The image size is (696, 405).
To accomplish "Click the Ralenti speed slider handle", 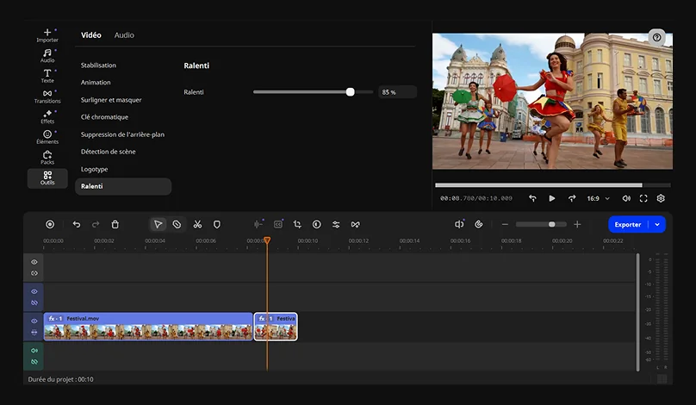I will (x=350, y=91).
